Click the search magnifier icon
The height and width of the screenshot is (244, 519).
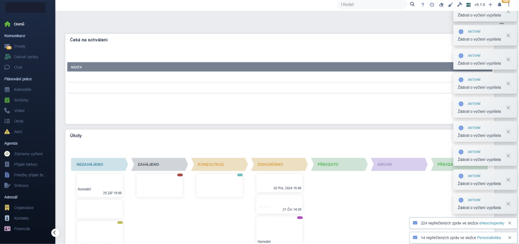coord(412,4)
